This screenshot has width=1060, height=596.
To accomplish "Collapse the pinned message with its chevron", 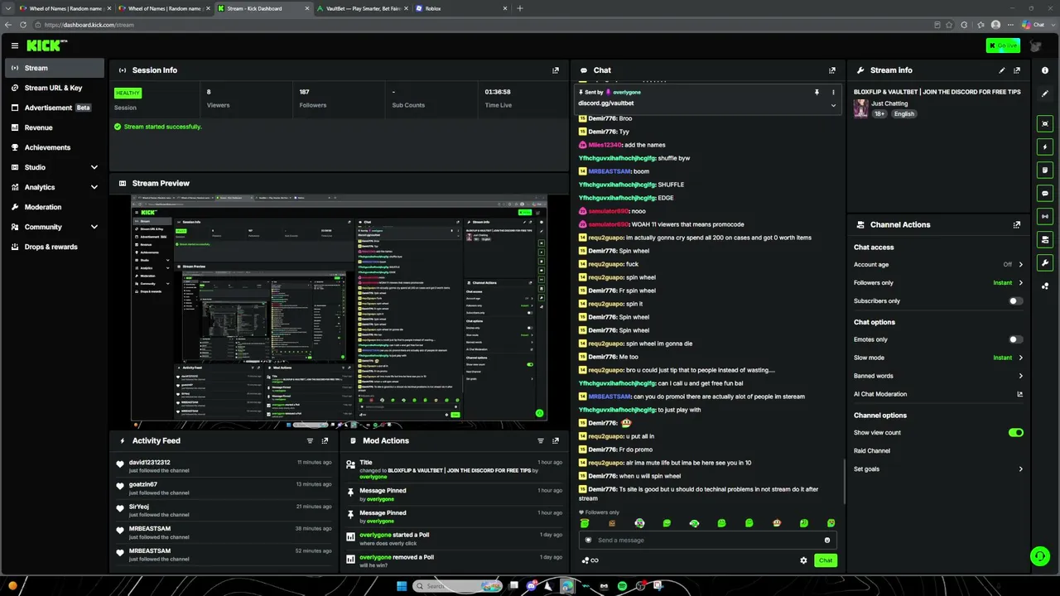I will pos(833,105).
